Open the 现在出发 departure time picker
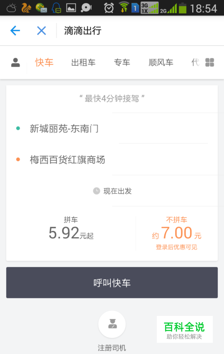224x354 pixels. point(112,191)
